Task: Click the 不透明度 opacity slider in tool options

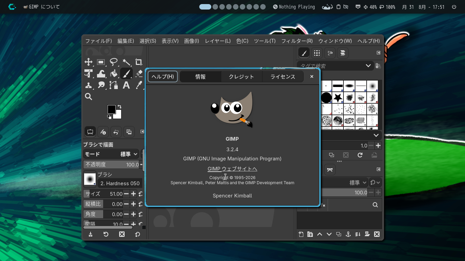Action: pos(112,164)
